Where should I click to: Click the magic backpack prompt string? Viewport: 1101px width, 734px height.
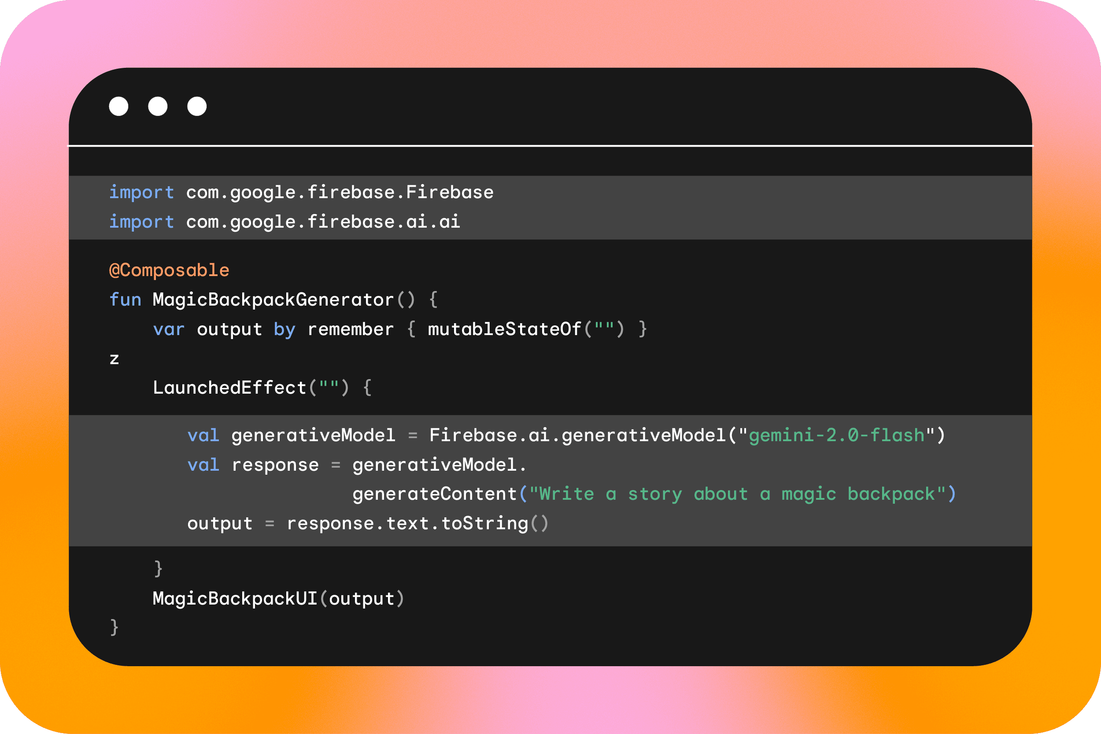737,494
